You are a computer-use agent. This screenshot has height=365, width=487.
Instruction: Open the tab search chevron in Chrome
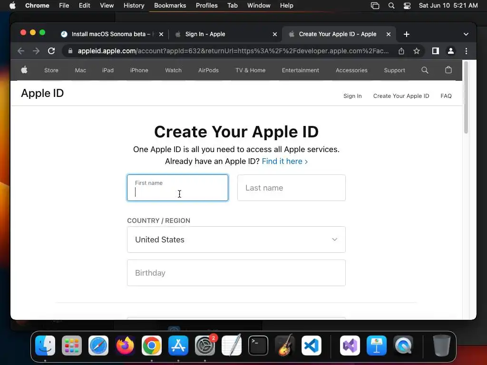pos(466,34)
